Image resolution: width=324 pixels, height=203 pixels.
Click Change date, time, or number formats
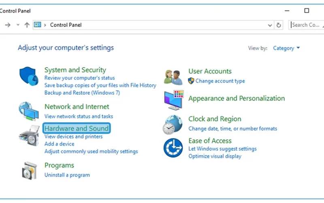tap(232, 129)
